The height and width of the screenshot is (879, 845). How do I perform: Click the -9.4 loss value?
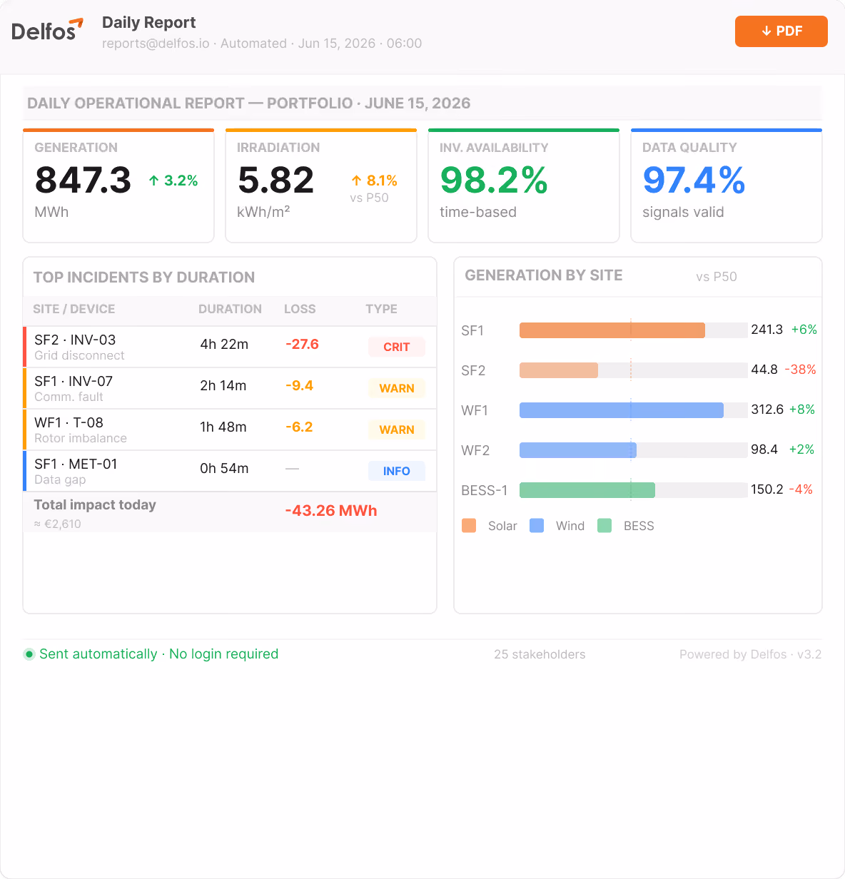pyautogui.click(x=300, y=386)
